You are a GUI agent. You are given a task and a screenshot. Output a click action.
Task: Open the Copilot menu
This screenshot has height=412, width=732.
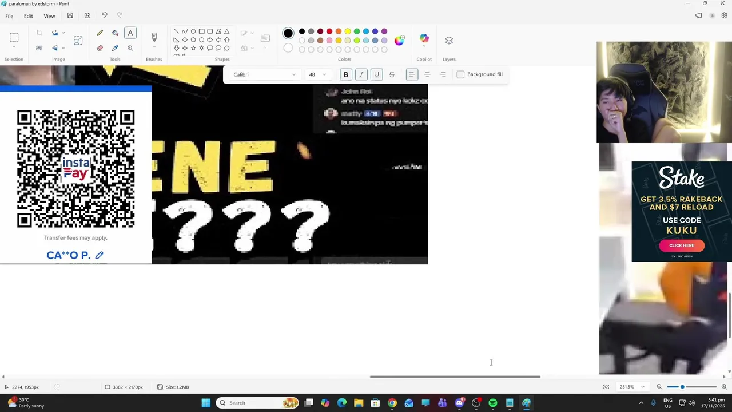tap(424, 39)
